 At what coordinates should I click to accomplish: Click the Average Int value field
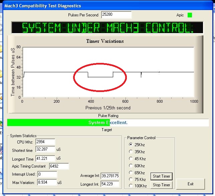pyautogui.click(x=110, y=176)
